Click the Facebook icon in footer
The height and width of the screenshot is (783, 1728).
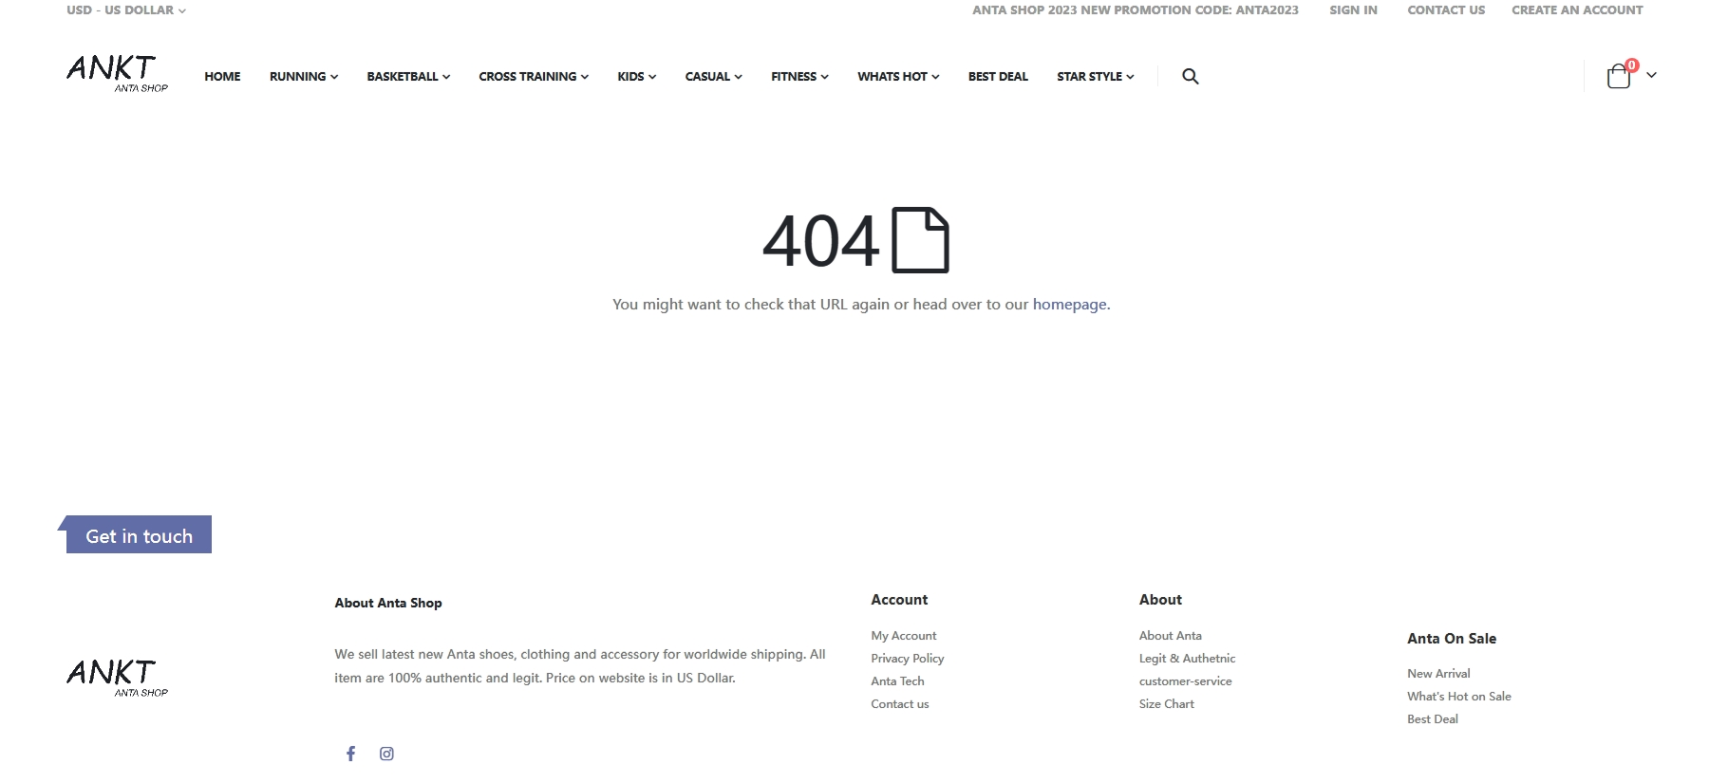pyautogui.click(x=350, y=754)
